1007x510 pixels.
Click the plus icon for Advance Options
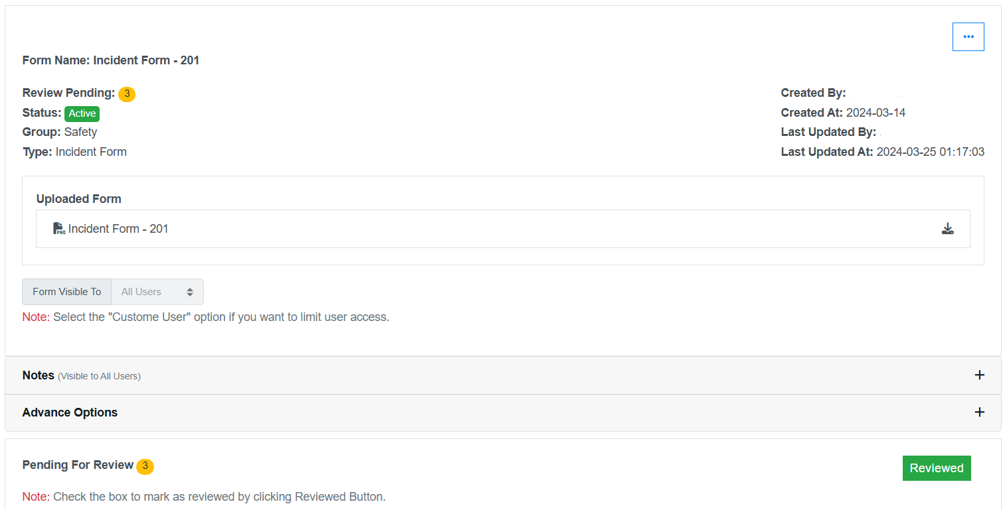[x=978, y=413]
